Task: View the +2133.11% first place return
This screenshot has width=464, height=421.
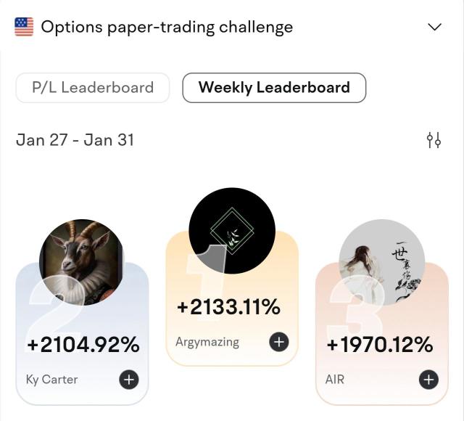Action: [228, 307]
